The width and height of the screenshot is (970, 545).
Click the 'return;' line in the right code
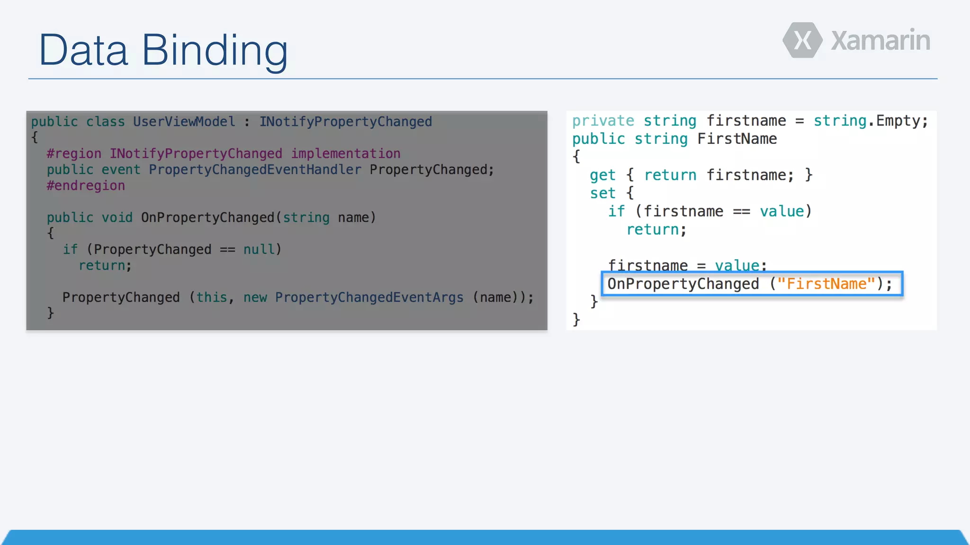click(x=656, y=229)
